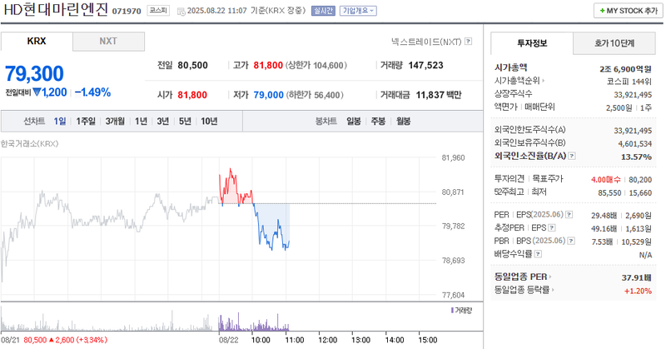Image resolution: width=666 pixels, height=349 pixels.
Task: Open help icon beside 외국인소진율(B/A)
Action: click(x=572, y=156)
